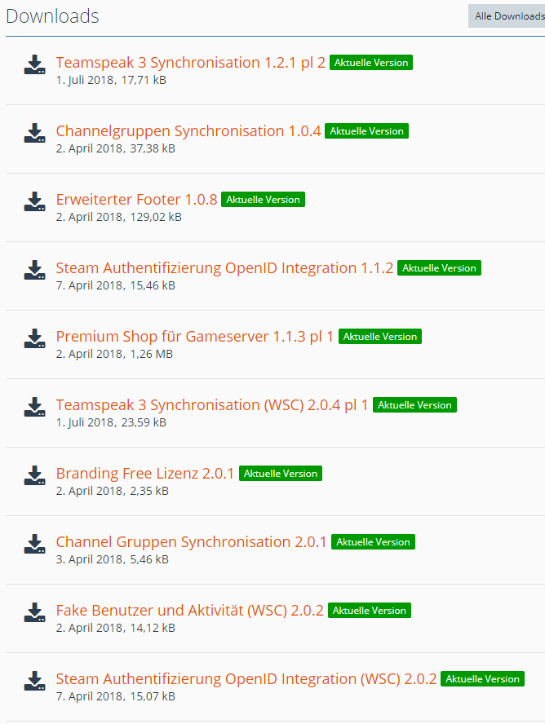Click download icon for Branding Free Lizenz

tap(34, 476)
